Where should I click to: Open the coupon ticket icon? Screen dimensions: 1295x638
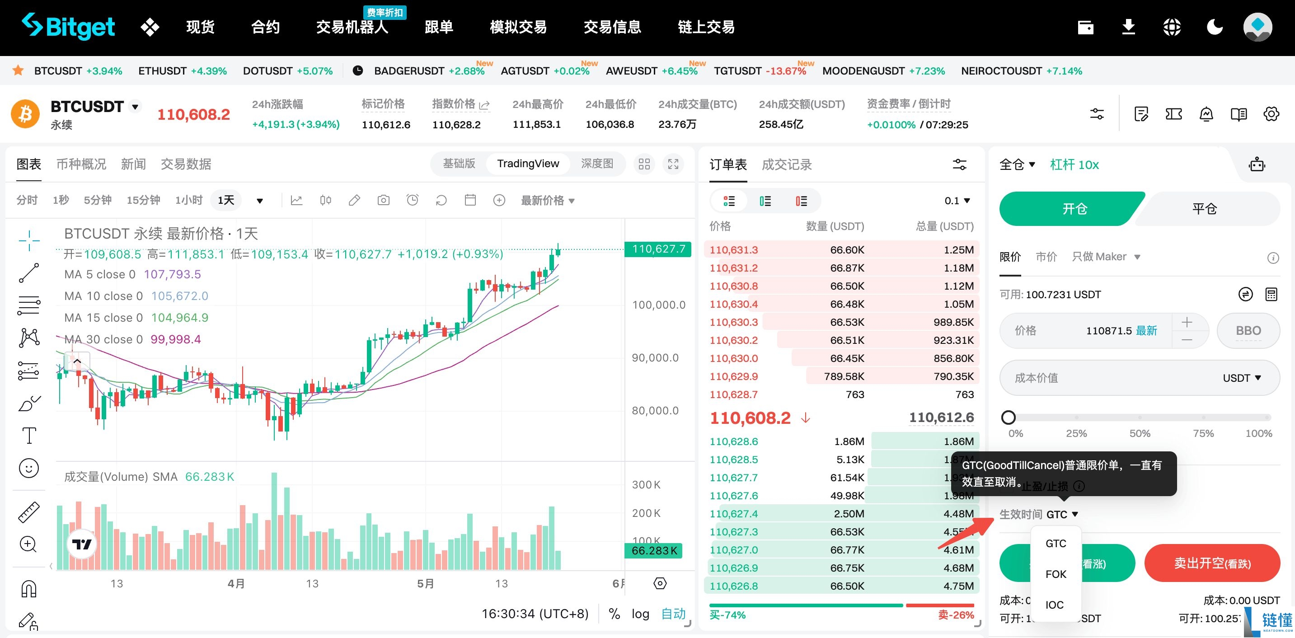1173,114
